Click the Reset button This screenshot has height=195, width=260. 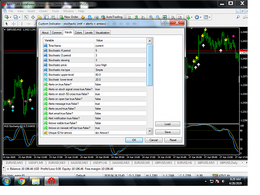(173, 140)
